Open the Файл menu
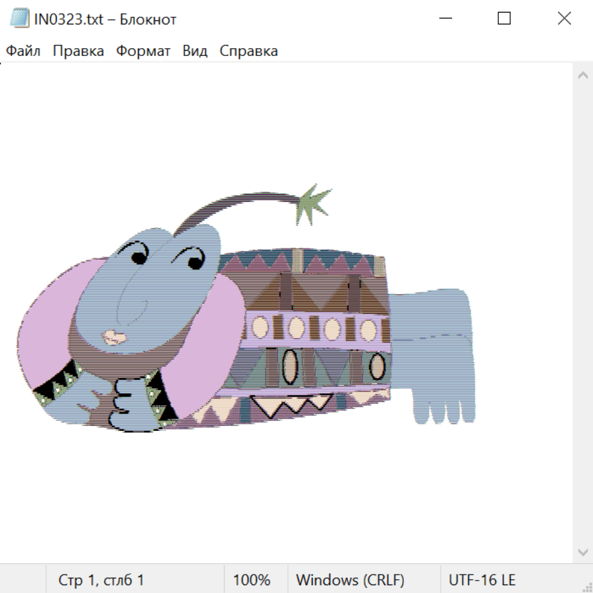The width and height of the screenshot is (593, 593). pos(23,51)
